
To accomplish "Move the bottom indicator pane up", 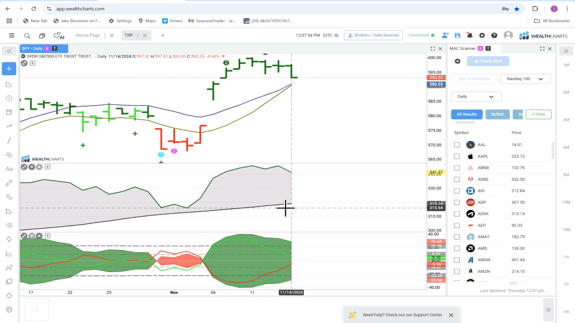I will 39,236.
